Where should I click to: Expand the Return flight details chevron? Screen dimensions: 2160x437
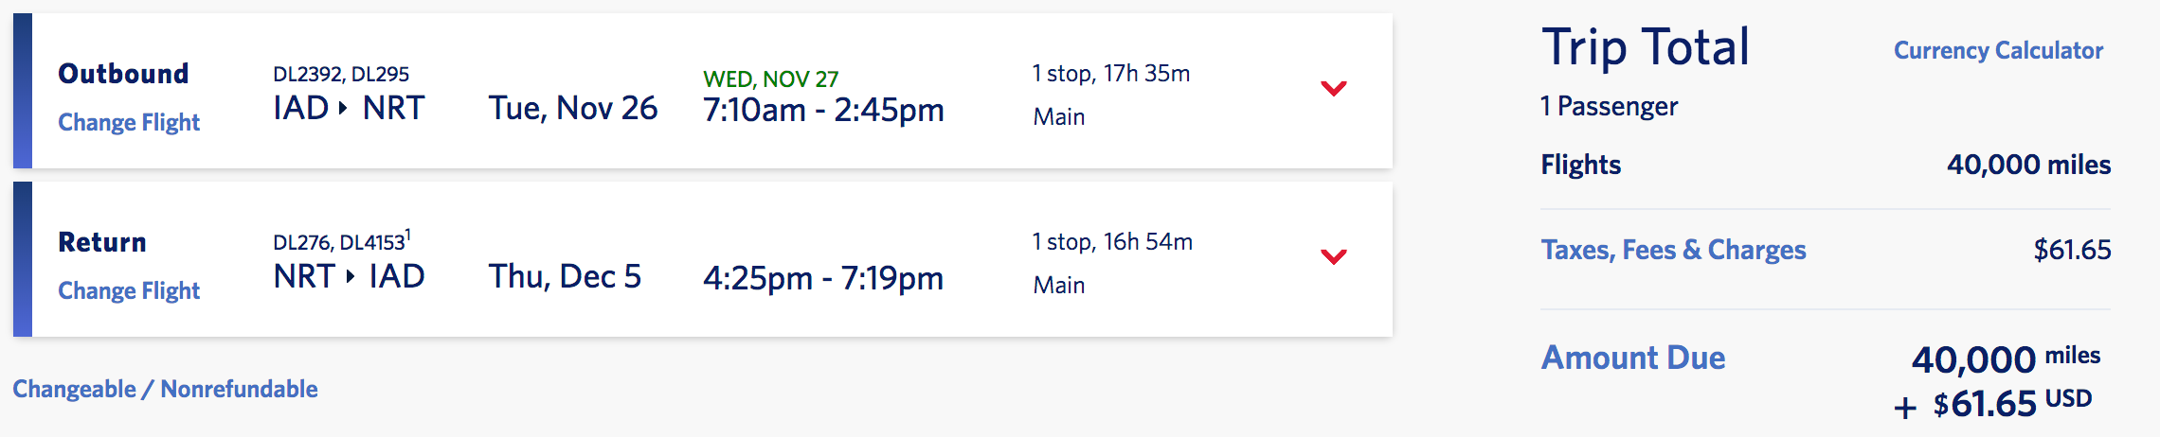1333,257
